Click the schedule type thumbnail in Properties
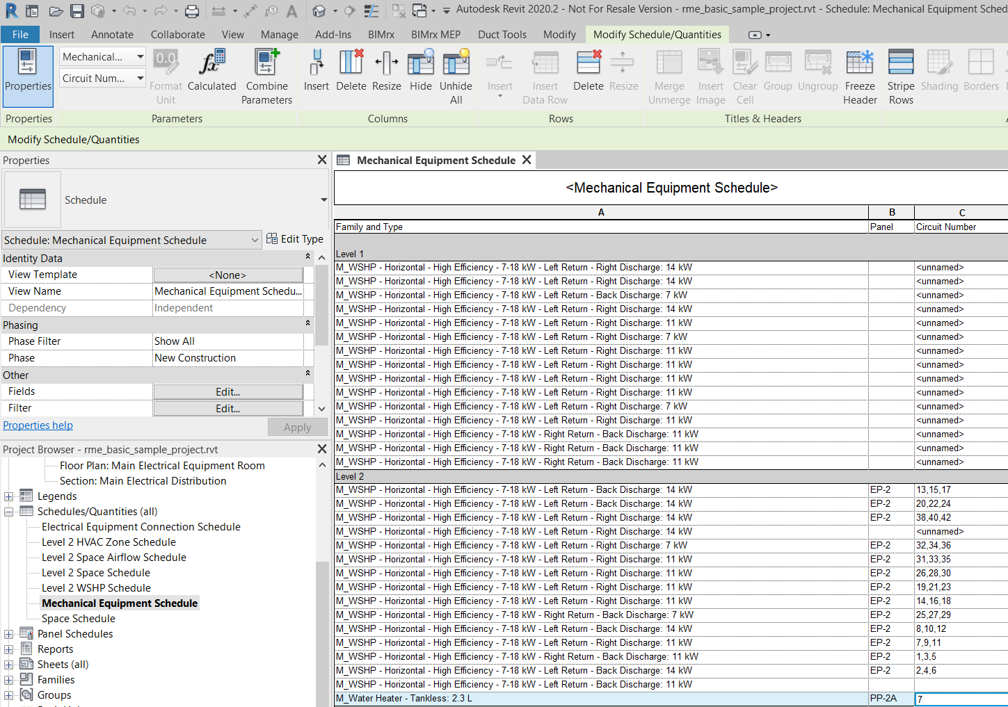 coord(33,200)
